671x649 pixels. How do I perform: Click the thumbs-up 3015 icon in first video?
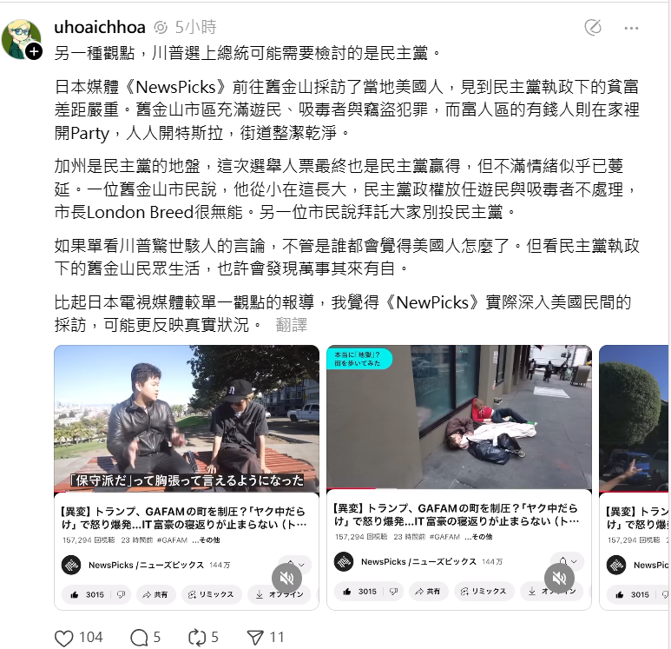tap(75, 594)
